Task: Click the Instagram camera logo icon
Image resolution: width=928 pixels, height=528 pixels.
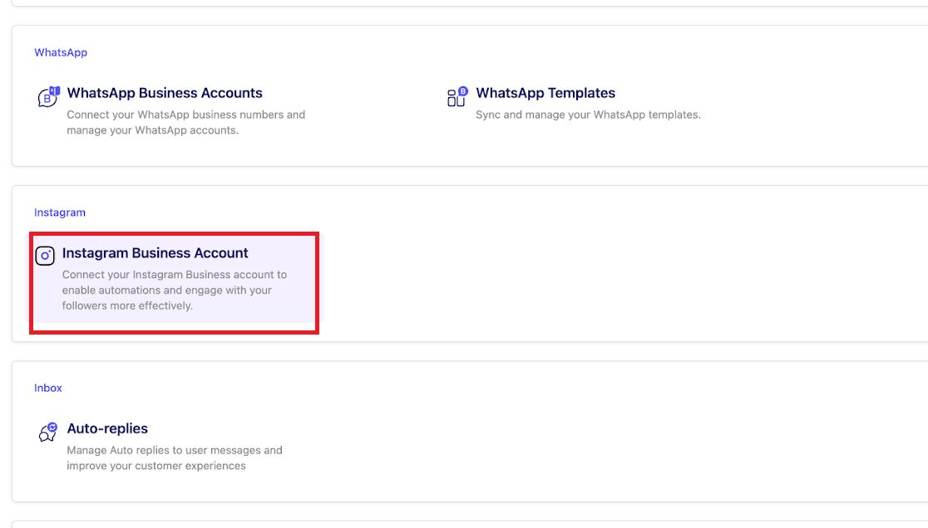Action: [45, 256]
